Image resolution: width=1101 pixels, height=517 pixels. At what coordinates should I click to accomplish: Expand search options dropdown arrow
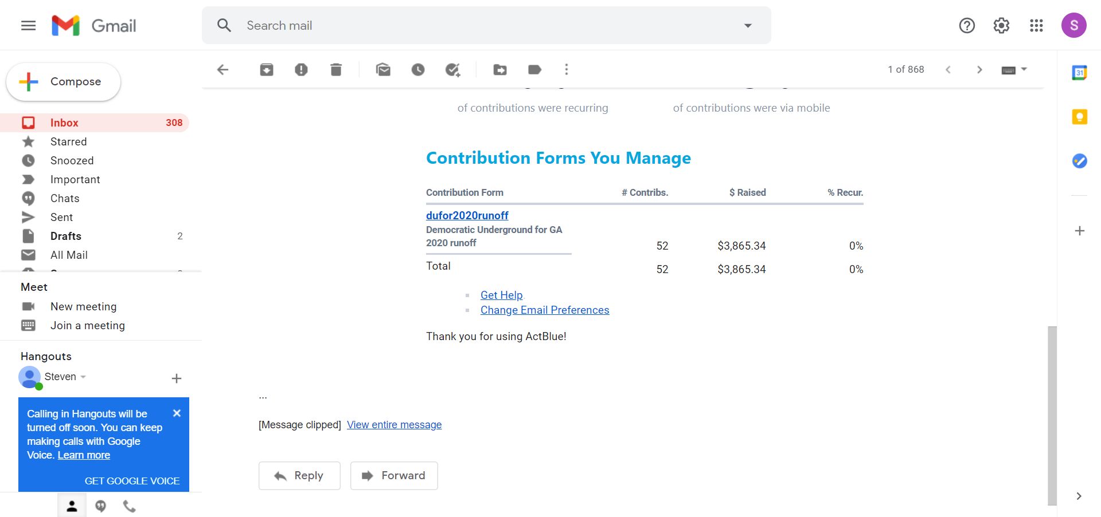pyautogui.click(x=748, y=26)
